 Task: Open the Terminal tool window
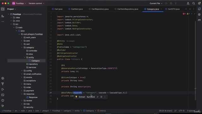coord(3,95)
